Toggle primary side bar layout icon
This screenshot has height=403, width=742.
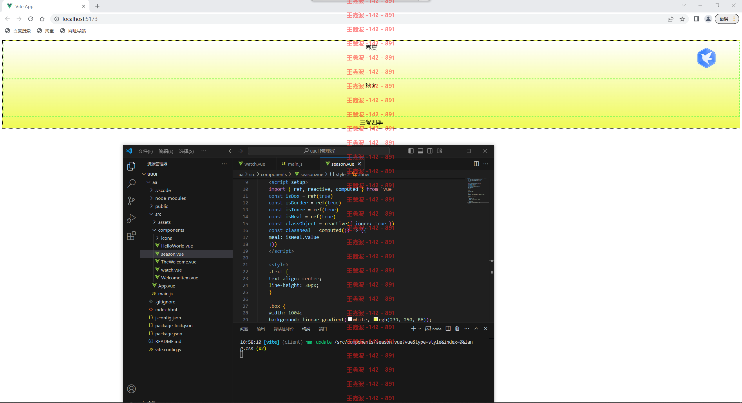point(411,151)
